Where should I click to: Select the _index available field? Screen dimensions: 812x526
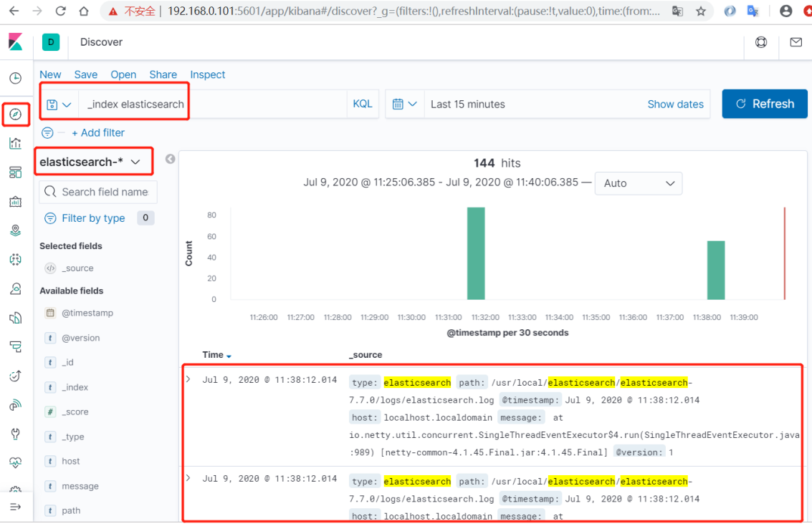click(x=75, y=387)
